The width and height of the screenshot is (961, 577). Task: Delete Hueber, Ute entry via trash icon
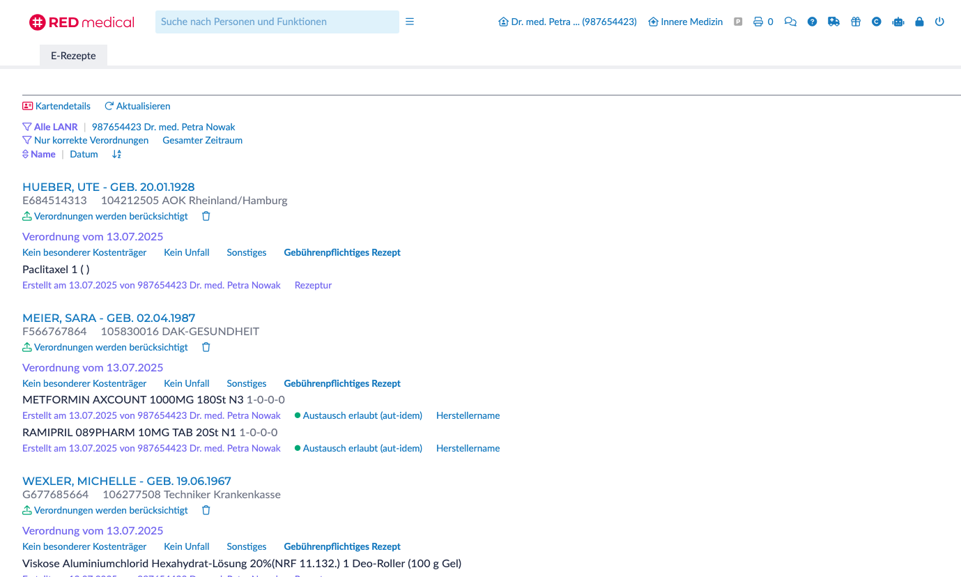206,216
